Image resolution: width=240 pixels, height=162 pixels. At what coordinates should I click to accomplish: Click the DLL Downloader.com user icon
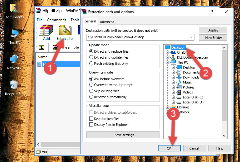click(x=173, y=57)
